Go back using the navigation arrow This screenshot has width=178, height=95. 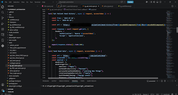click(53, 2)
